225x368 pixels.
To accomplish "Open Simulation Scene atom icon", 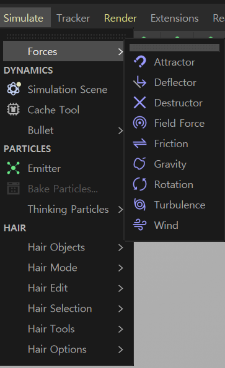I will (x=14, y=89).
